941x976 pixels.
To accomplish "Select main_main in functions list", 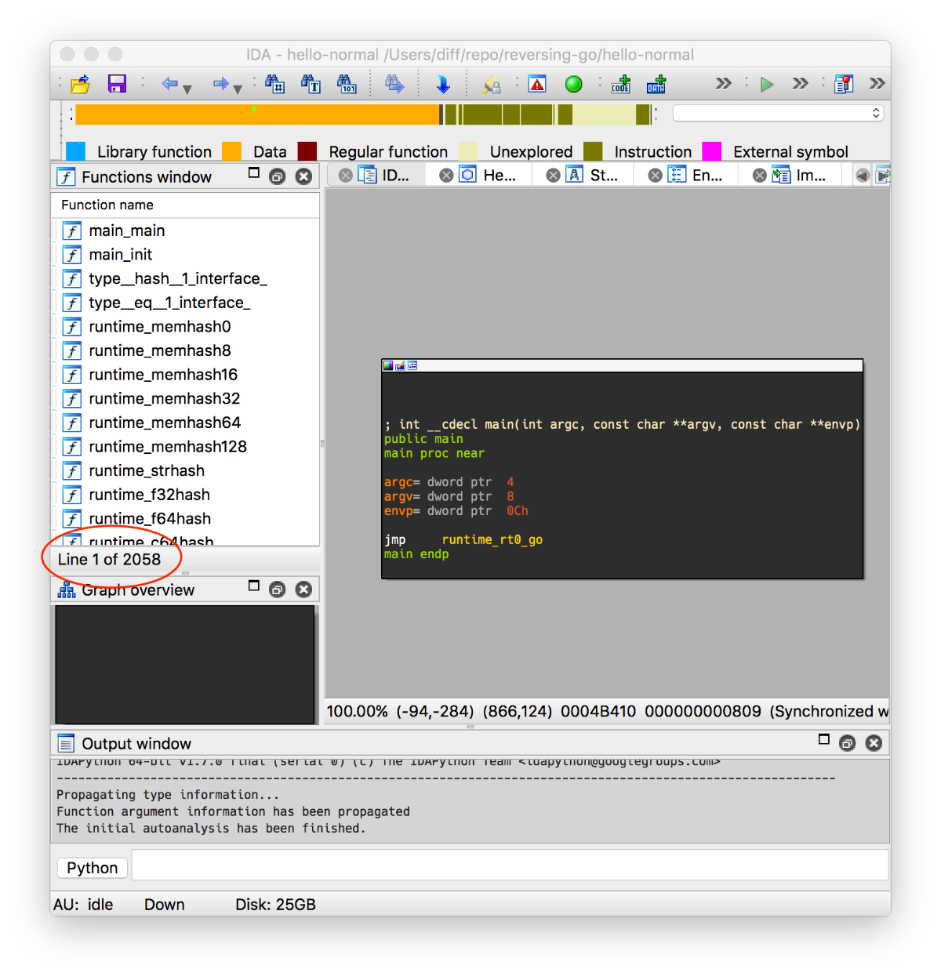I will pos(127,230).
